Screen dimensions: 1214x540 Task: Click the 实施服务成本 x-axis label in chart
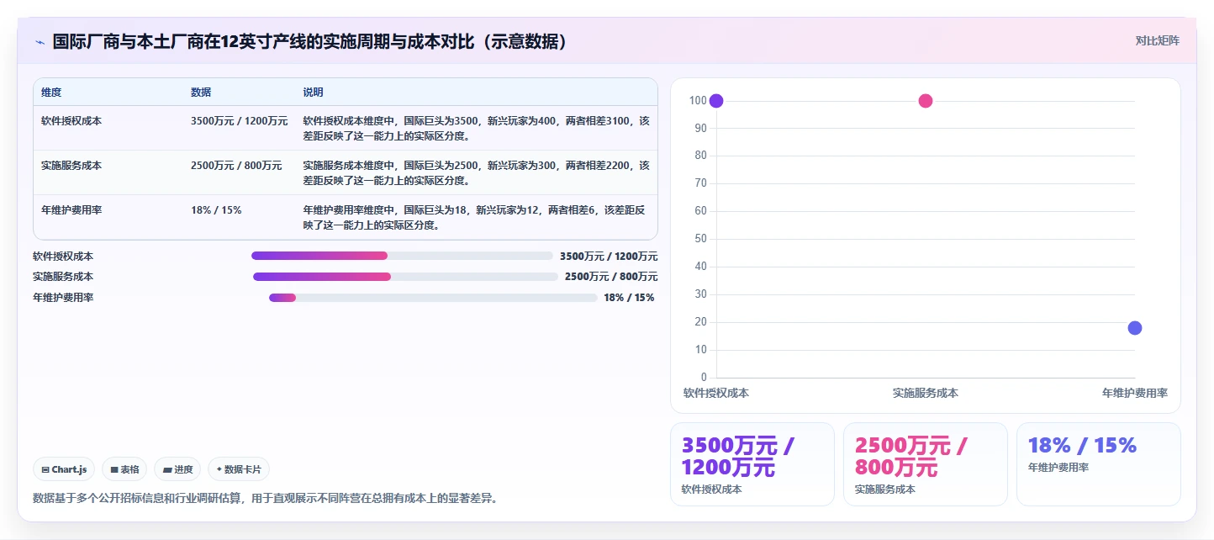point(926,393)
